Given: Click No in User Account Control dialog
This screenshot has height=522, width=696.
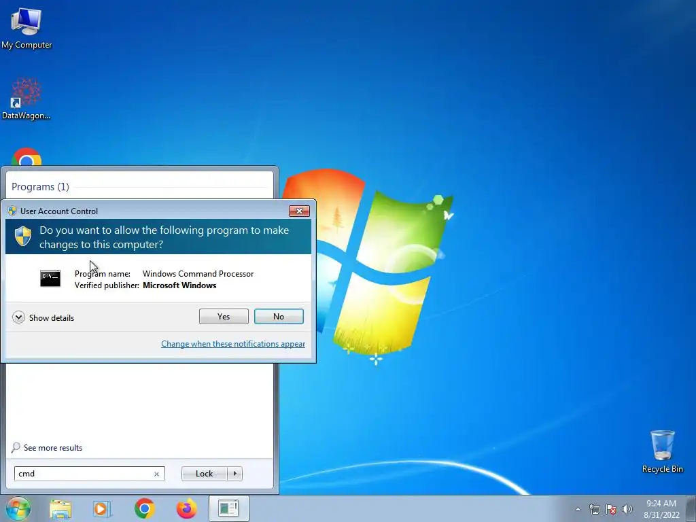Looking at the screenshot, I should [x=279, y=317].
